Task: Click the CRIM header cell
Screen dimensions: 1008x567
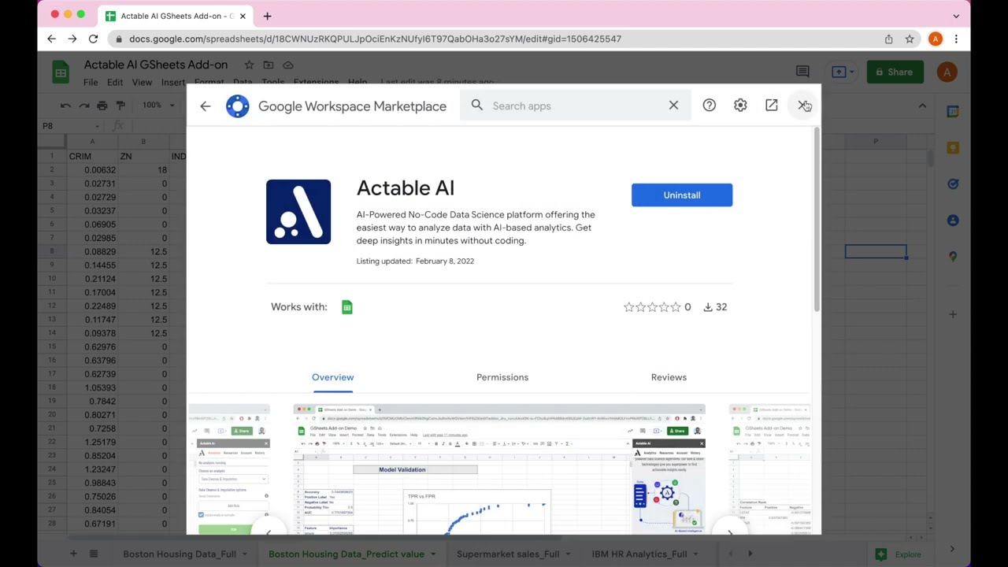Action: point(93,156)
